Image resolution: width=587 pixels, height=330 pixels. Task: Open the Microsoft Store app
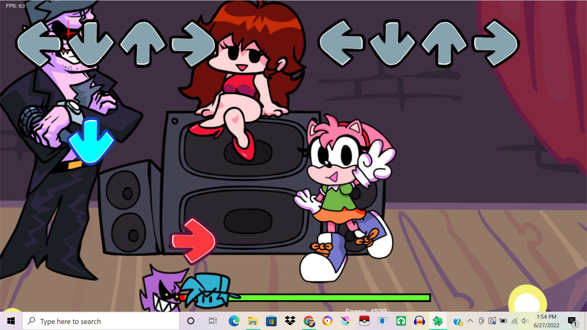coord(271,321)
